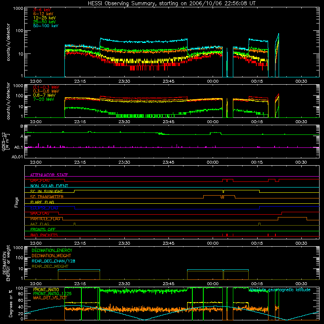This screenshot has width=324, height=324.
Task: Select the red 3-6 keV legend label
Action: [42, 10]
